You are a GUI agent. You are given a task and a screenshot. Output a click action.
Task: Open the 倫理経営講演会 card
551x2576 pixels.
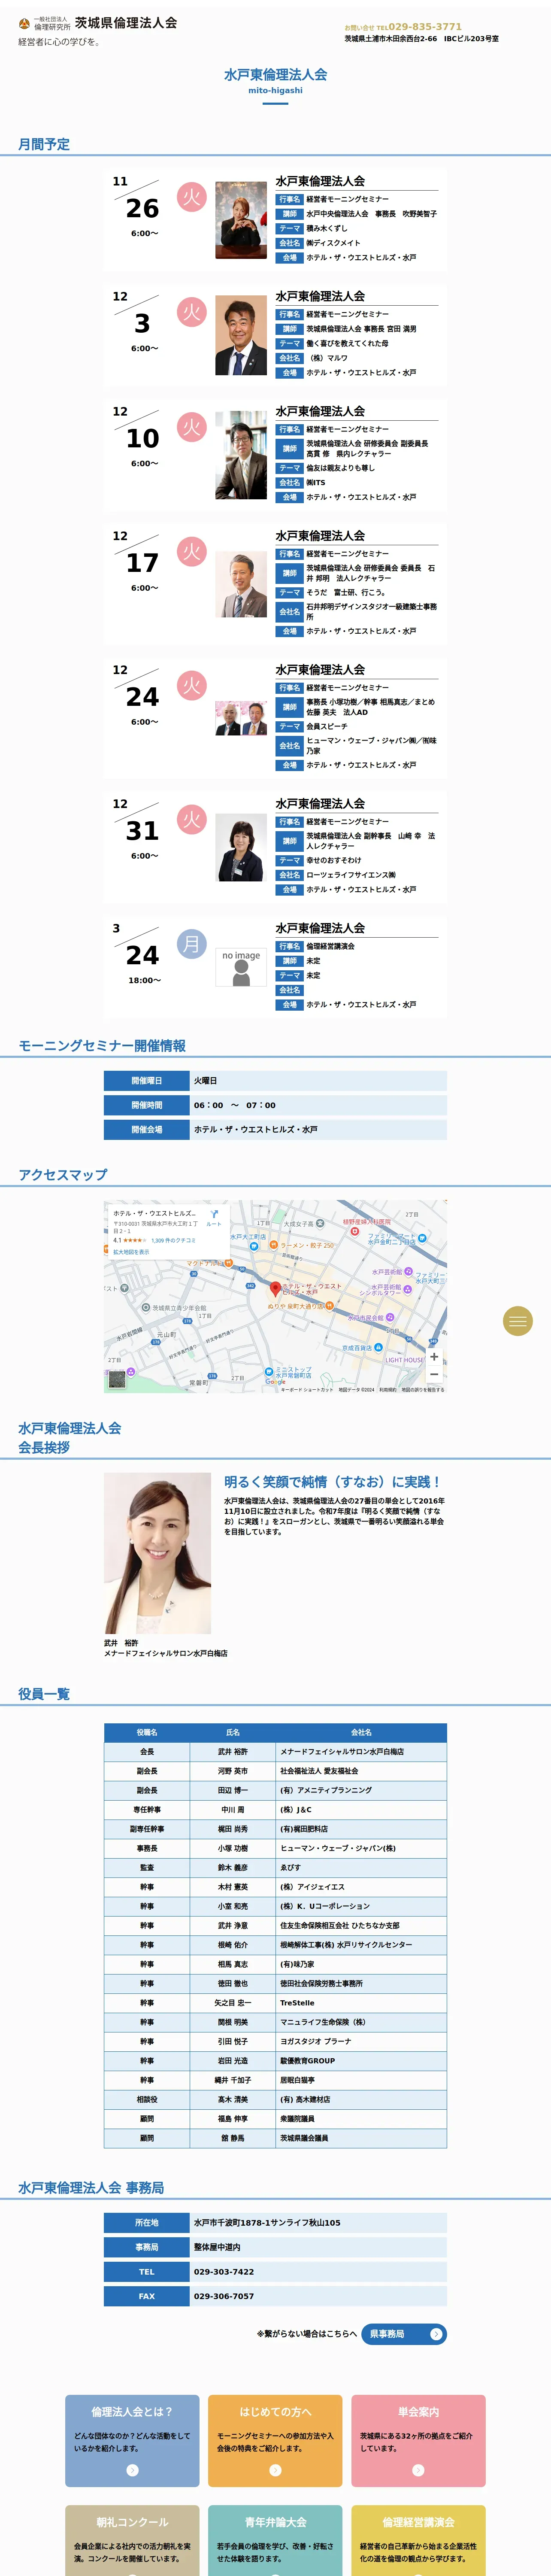click(x=418, y=2540)
